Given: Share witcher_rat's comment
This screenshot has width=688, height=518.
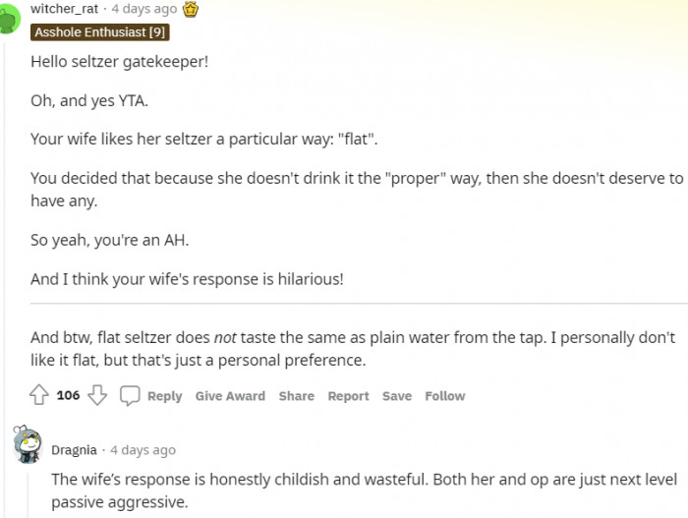Looking at the screenshot, I should point(296,396).
